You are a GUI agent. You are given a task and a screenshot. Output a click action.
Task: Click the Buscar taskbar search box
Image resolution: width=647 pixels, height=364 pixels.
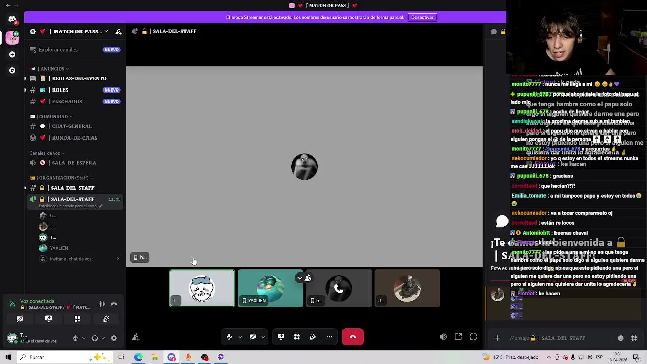66,357
